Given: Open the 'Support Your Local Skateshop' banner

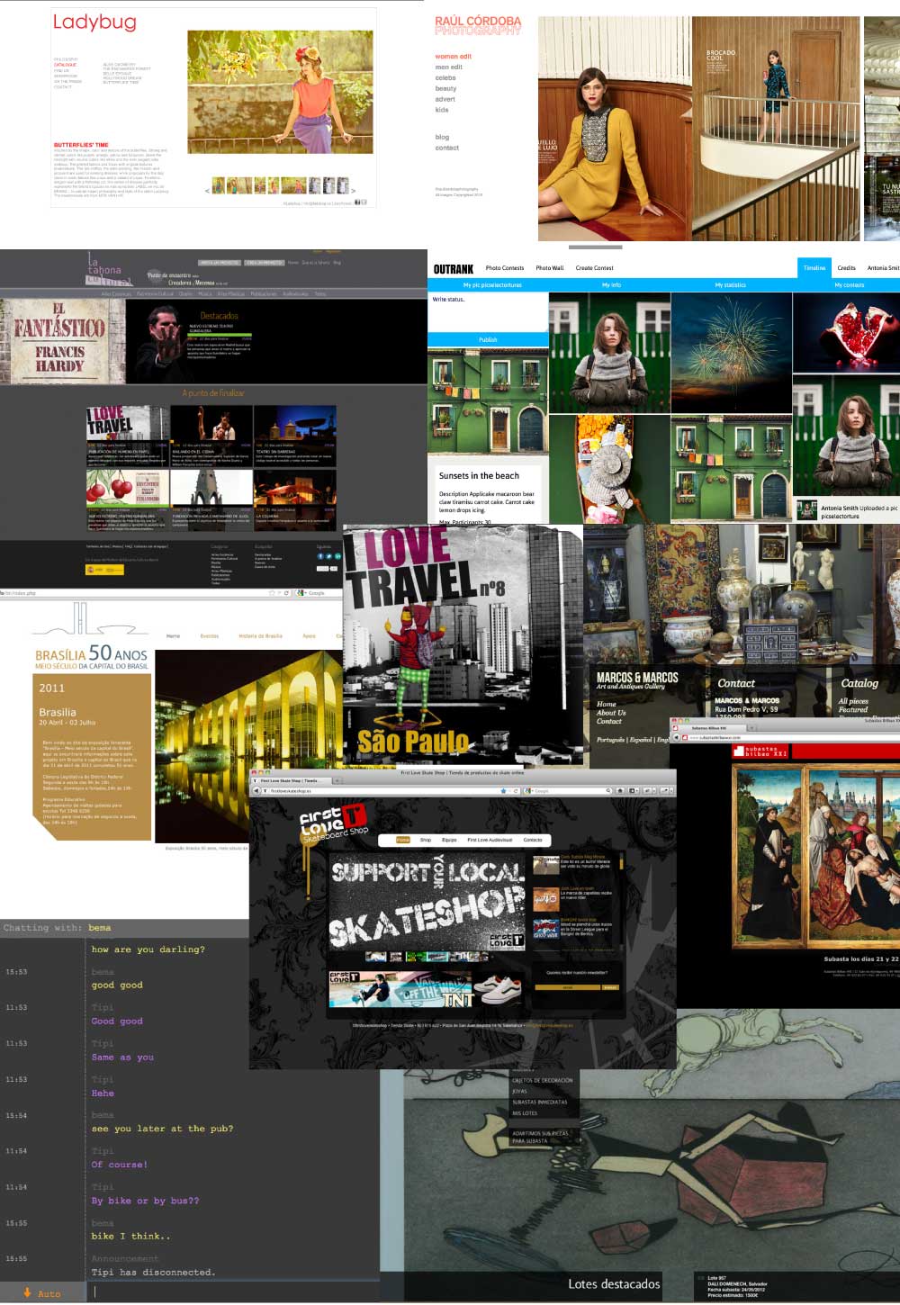Looking at the screenshot, I should click(x=427, y=904).
